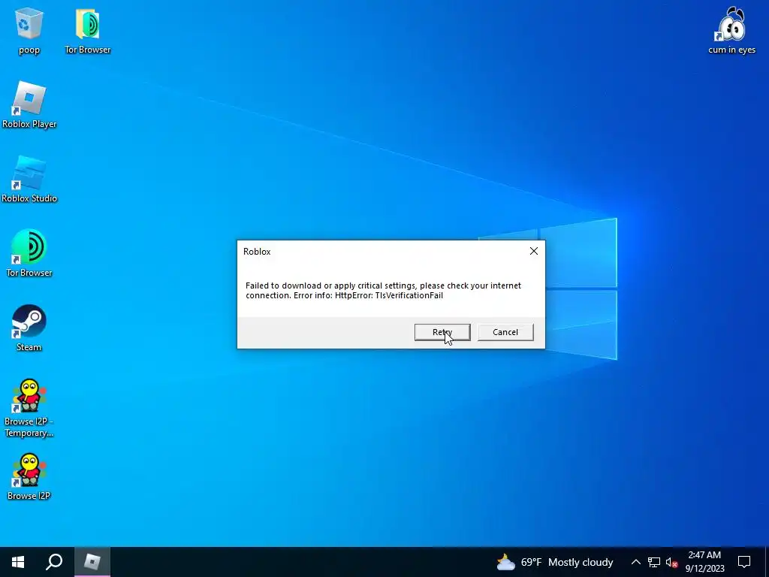Click Cancel in the Roblox error dialog
This screenshot has width=769, height=577.
(505, 332)
